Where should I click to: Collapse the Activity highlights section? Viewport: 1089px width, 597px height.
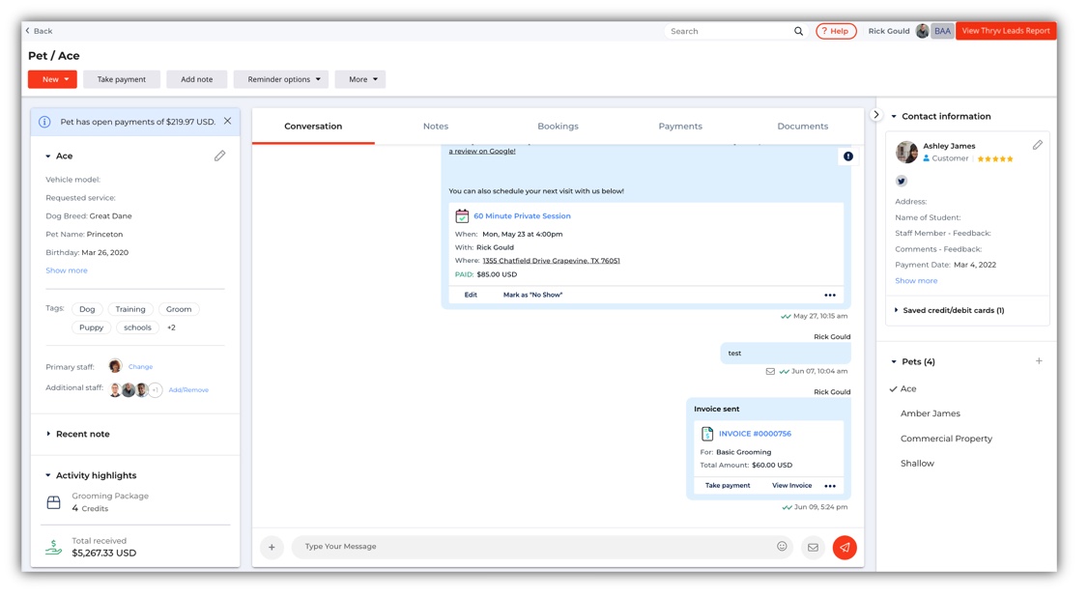pyautogui.click(x=48, y=475)
